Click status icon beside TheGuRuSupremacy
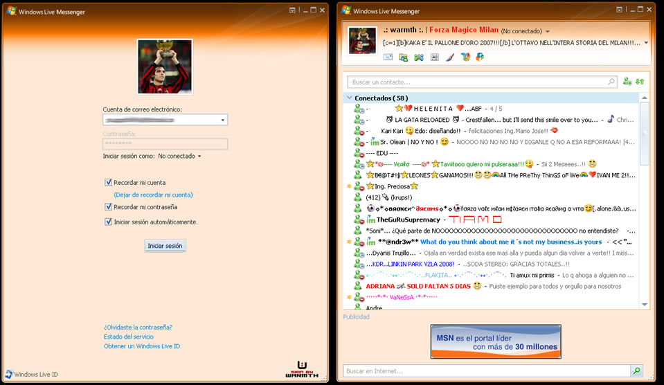The height and width of the screenshot is (385, 664). click(x=359, y=220)
